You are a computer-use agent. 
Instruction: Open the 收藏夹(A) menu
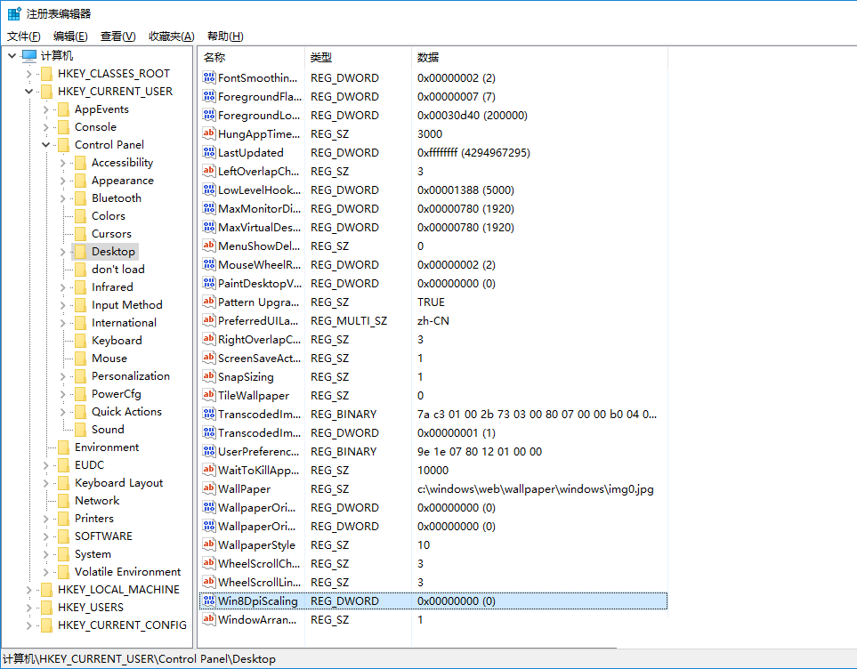pyautogui.click(x=171, y=36)
